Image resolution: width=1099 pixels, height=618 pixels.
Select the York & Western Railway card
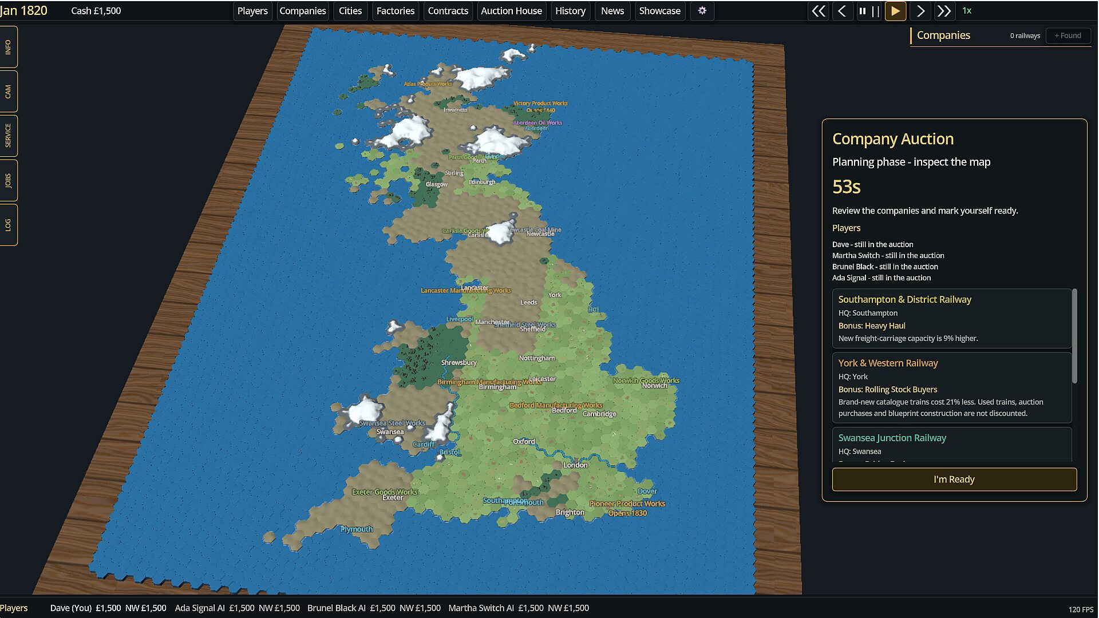pos(952,388)
